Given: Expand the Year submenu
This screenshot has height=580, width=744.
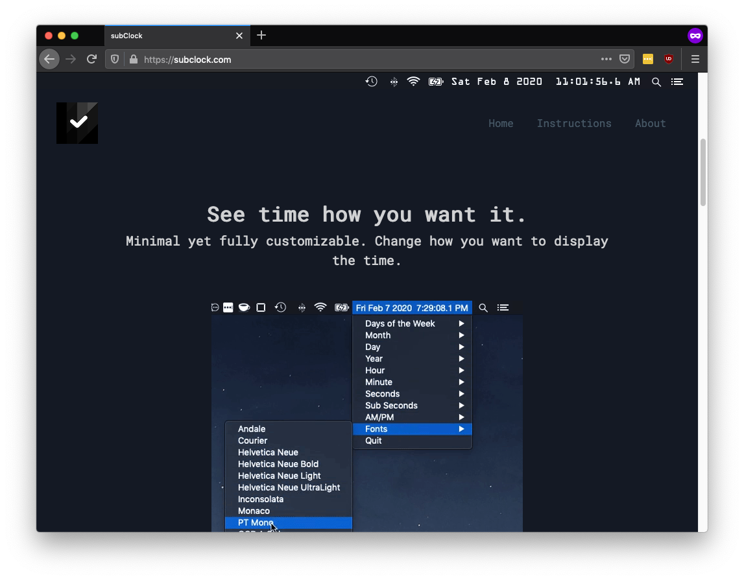Looking at the screenshot, I should pos(413,359).
